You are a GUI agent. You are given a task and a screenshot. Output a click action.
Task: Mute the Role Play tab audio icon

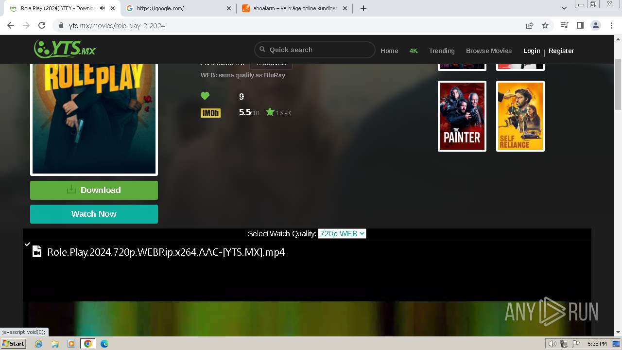102,8
